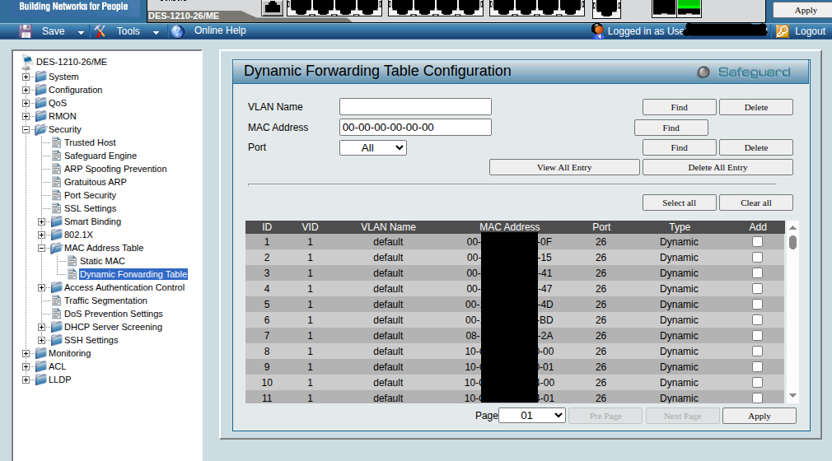Click the DES-1210-26/ME device icon in tree
Screen dimensions: 832x461
(27, 62)
